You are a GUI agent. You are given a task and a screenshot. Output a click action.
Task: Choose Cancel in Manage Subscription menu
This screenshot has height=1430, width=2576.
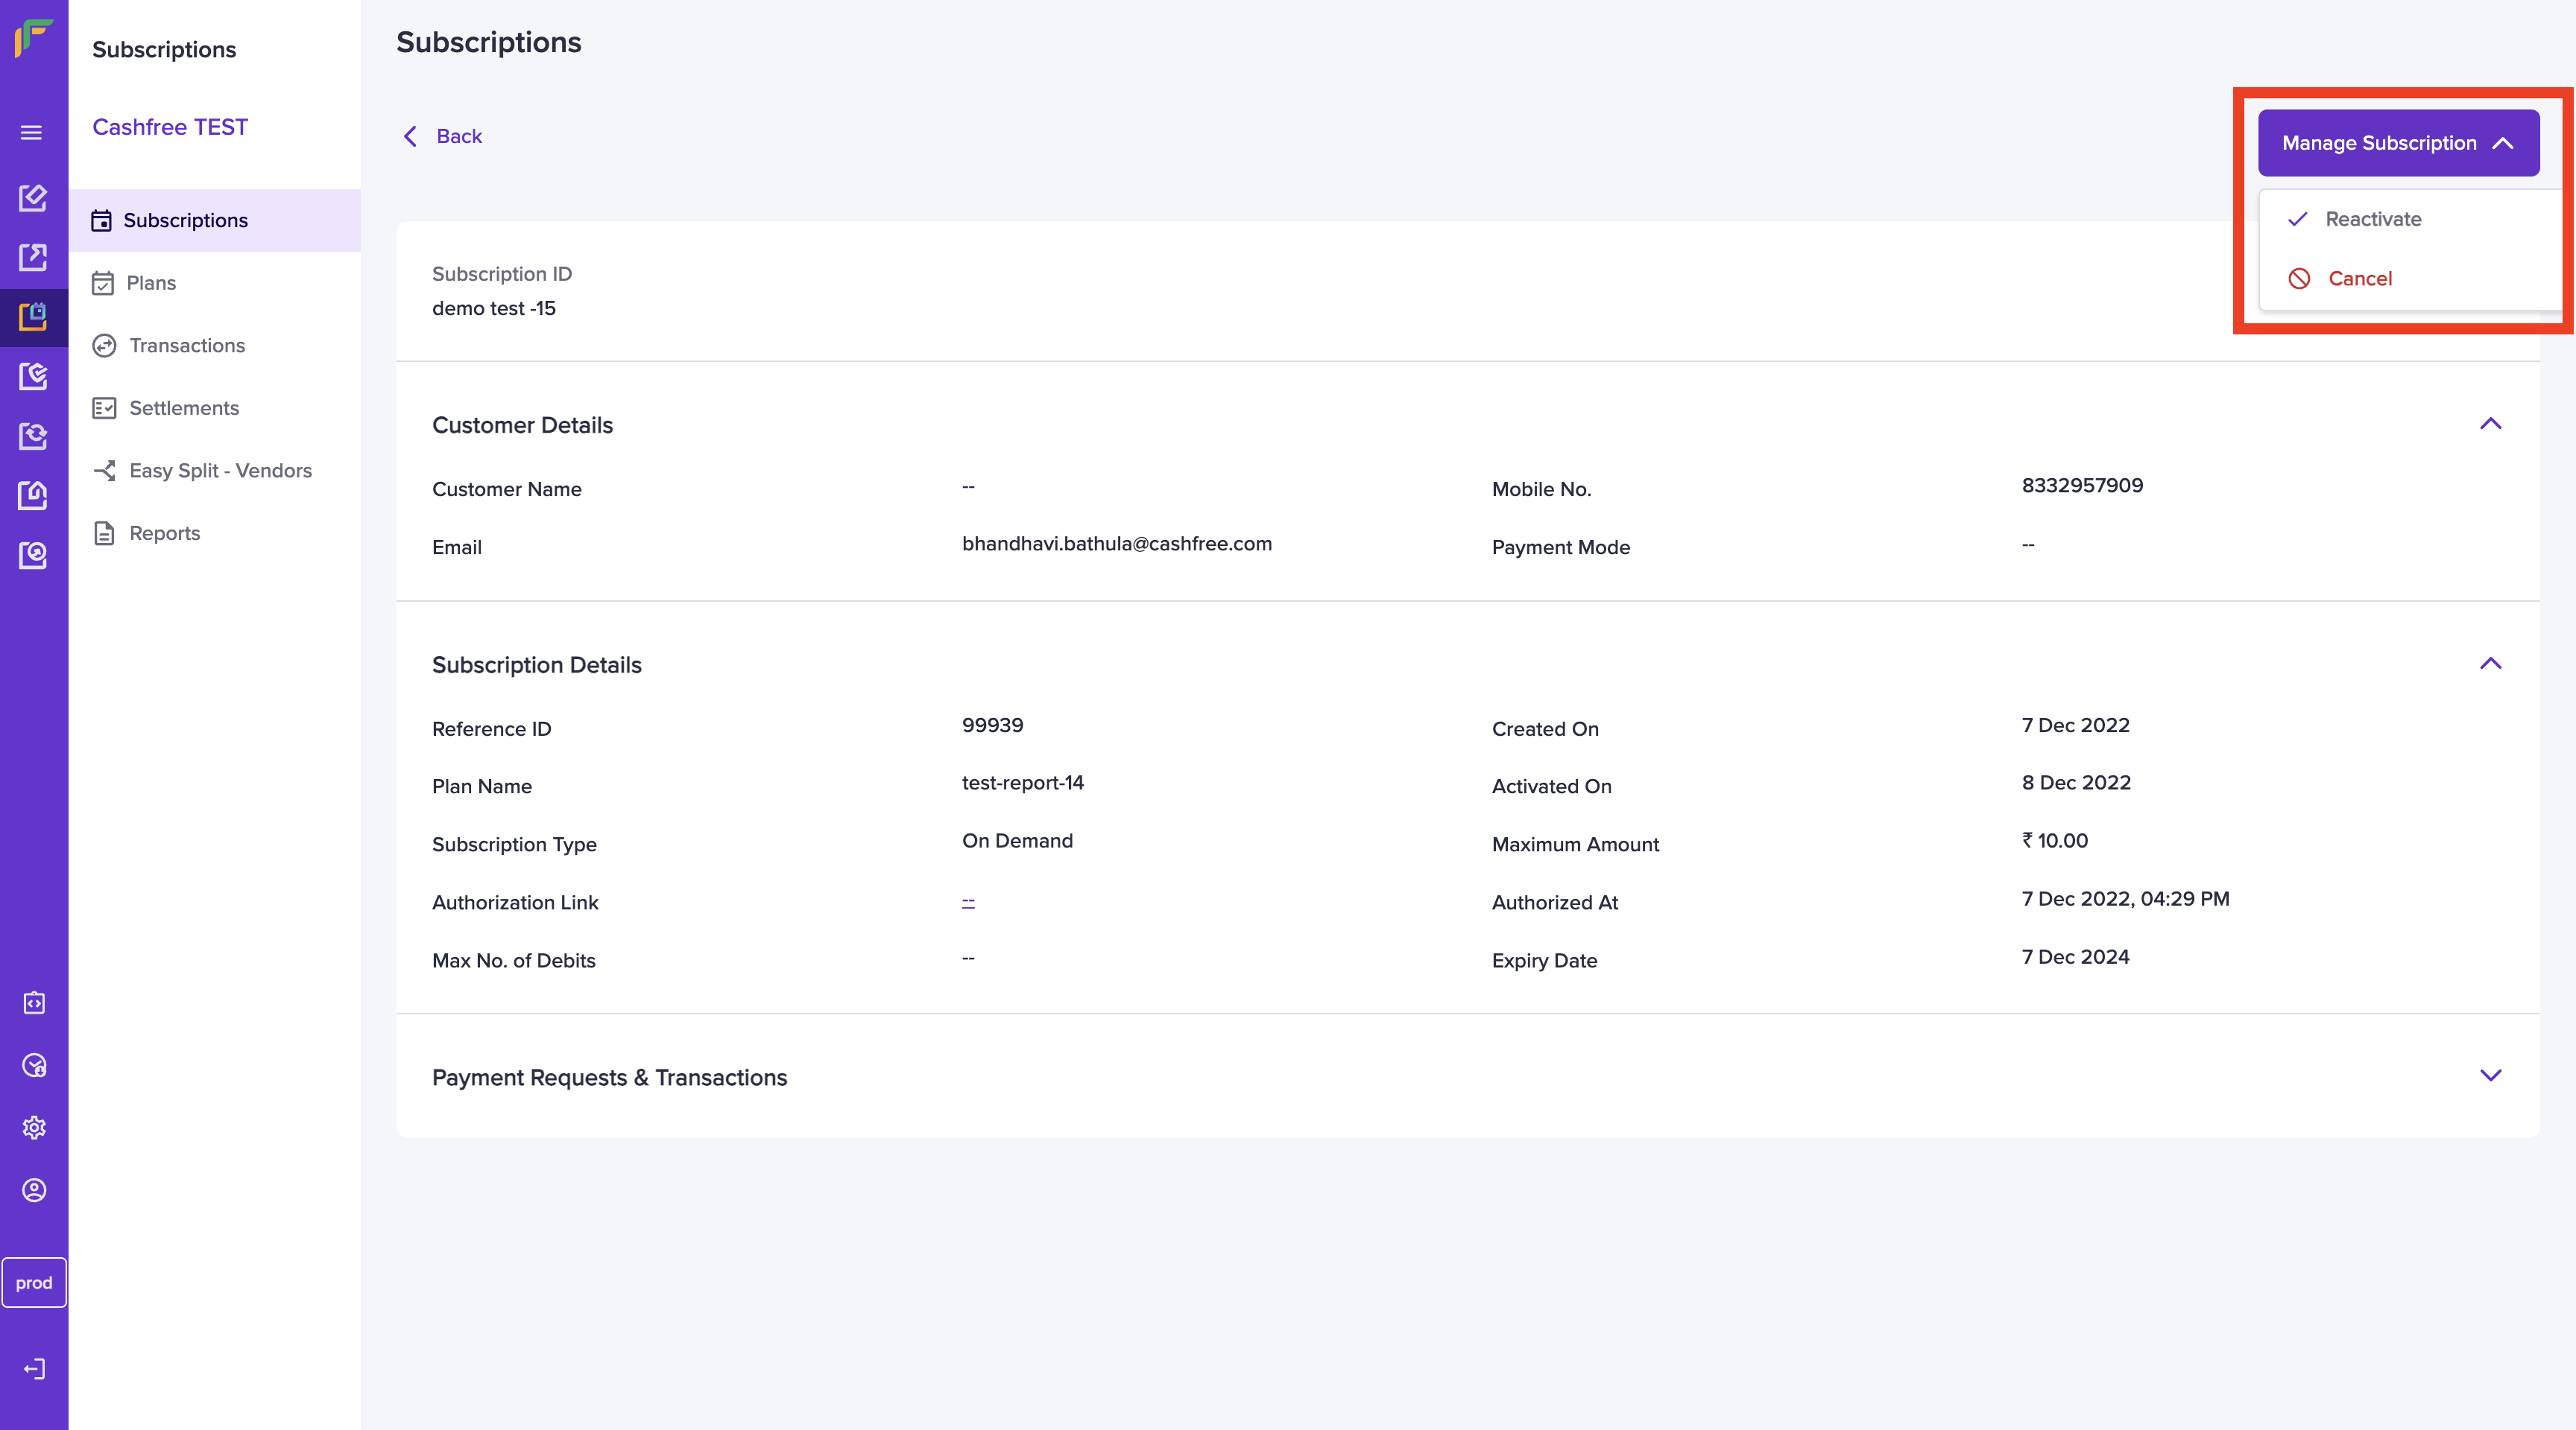(2358, 279)
